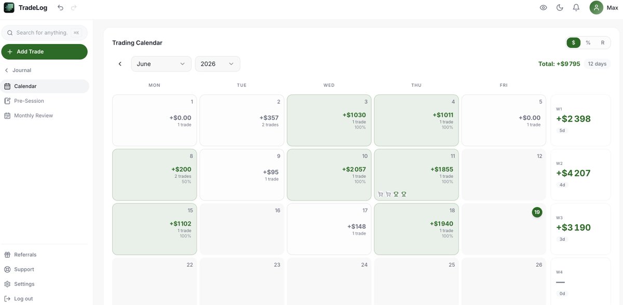
Task: Open June 10 cell showing +$2057
Action: coord(329,175)
